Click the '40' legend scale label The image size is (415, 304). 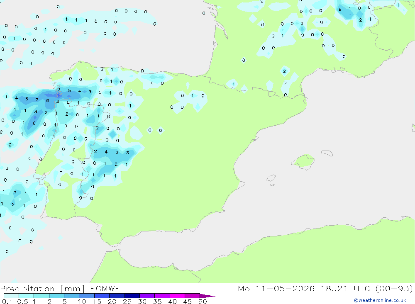coord(172,302)
